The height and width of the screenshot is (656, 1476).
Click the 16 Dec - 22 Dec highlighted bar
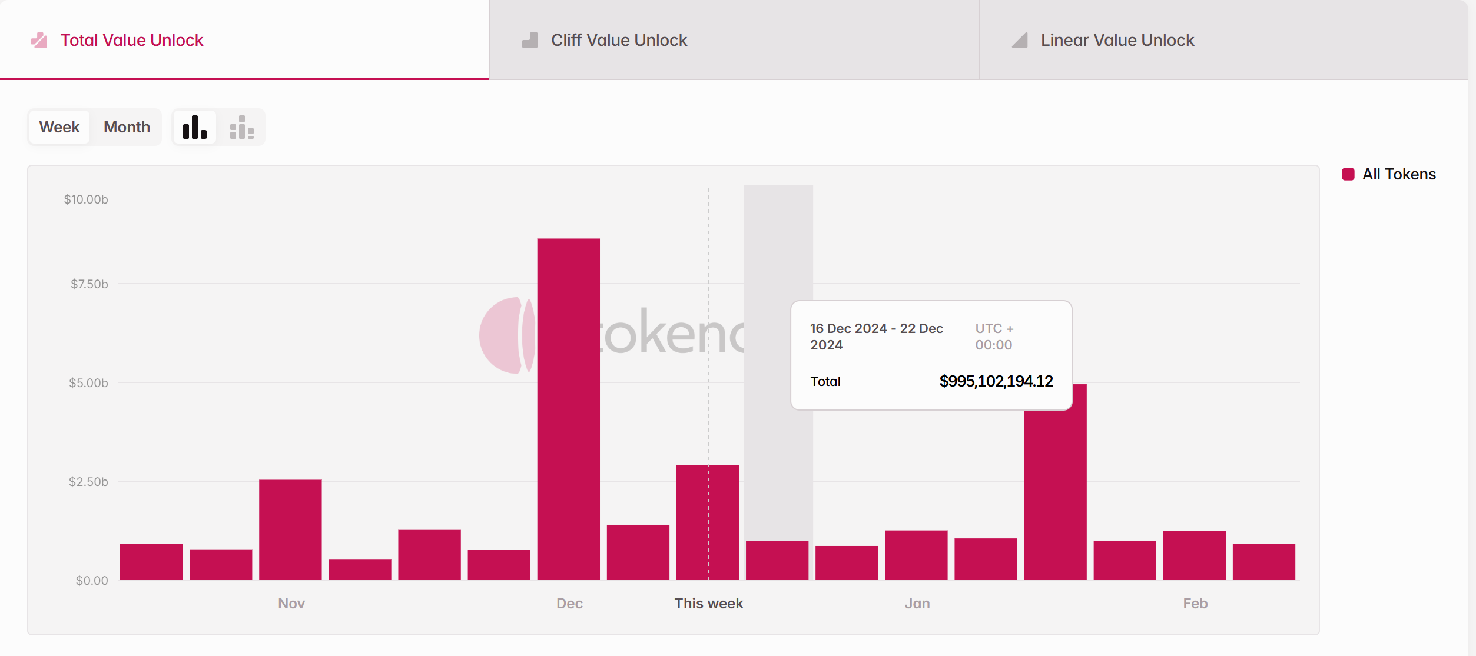[777, 560]
